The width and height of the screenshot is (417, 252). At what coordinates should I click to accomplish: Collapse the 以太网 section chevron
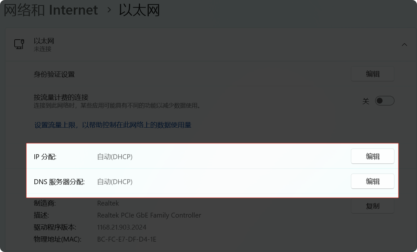pyautogui.click(x=404, y=44)
